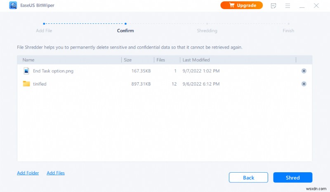Image resolution: width=330 pixels, height=192 pixels.
Task: Go back with the Back button
Action: 249,178
